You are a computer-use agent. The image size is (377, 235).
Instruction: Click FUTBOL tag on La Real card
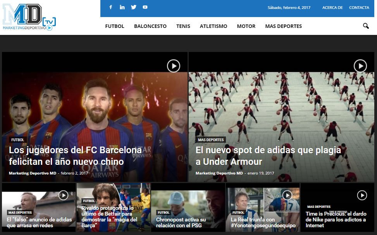[238, 213]
